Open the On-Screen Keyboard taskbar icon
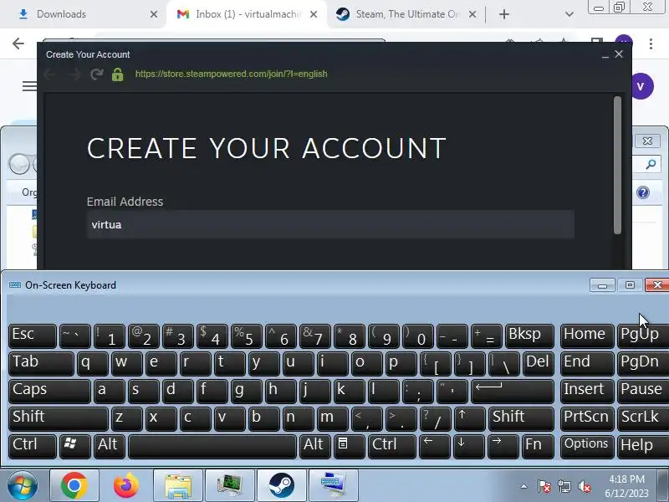Image resolution: width=669 pixels, height=502 pixels. click(333, 485)
